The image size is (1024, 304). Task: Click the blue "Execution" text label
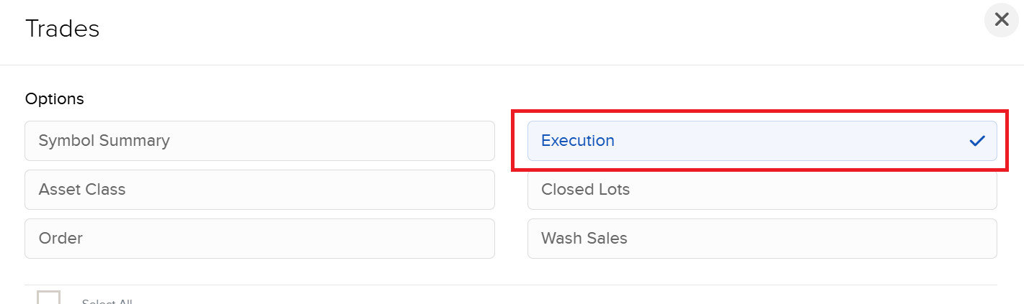(x=577, y=141)
